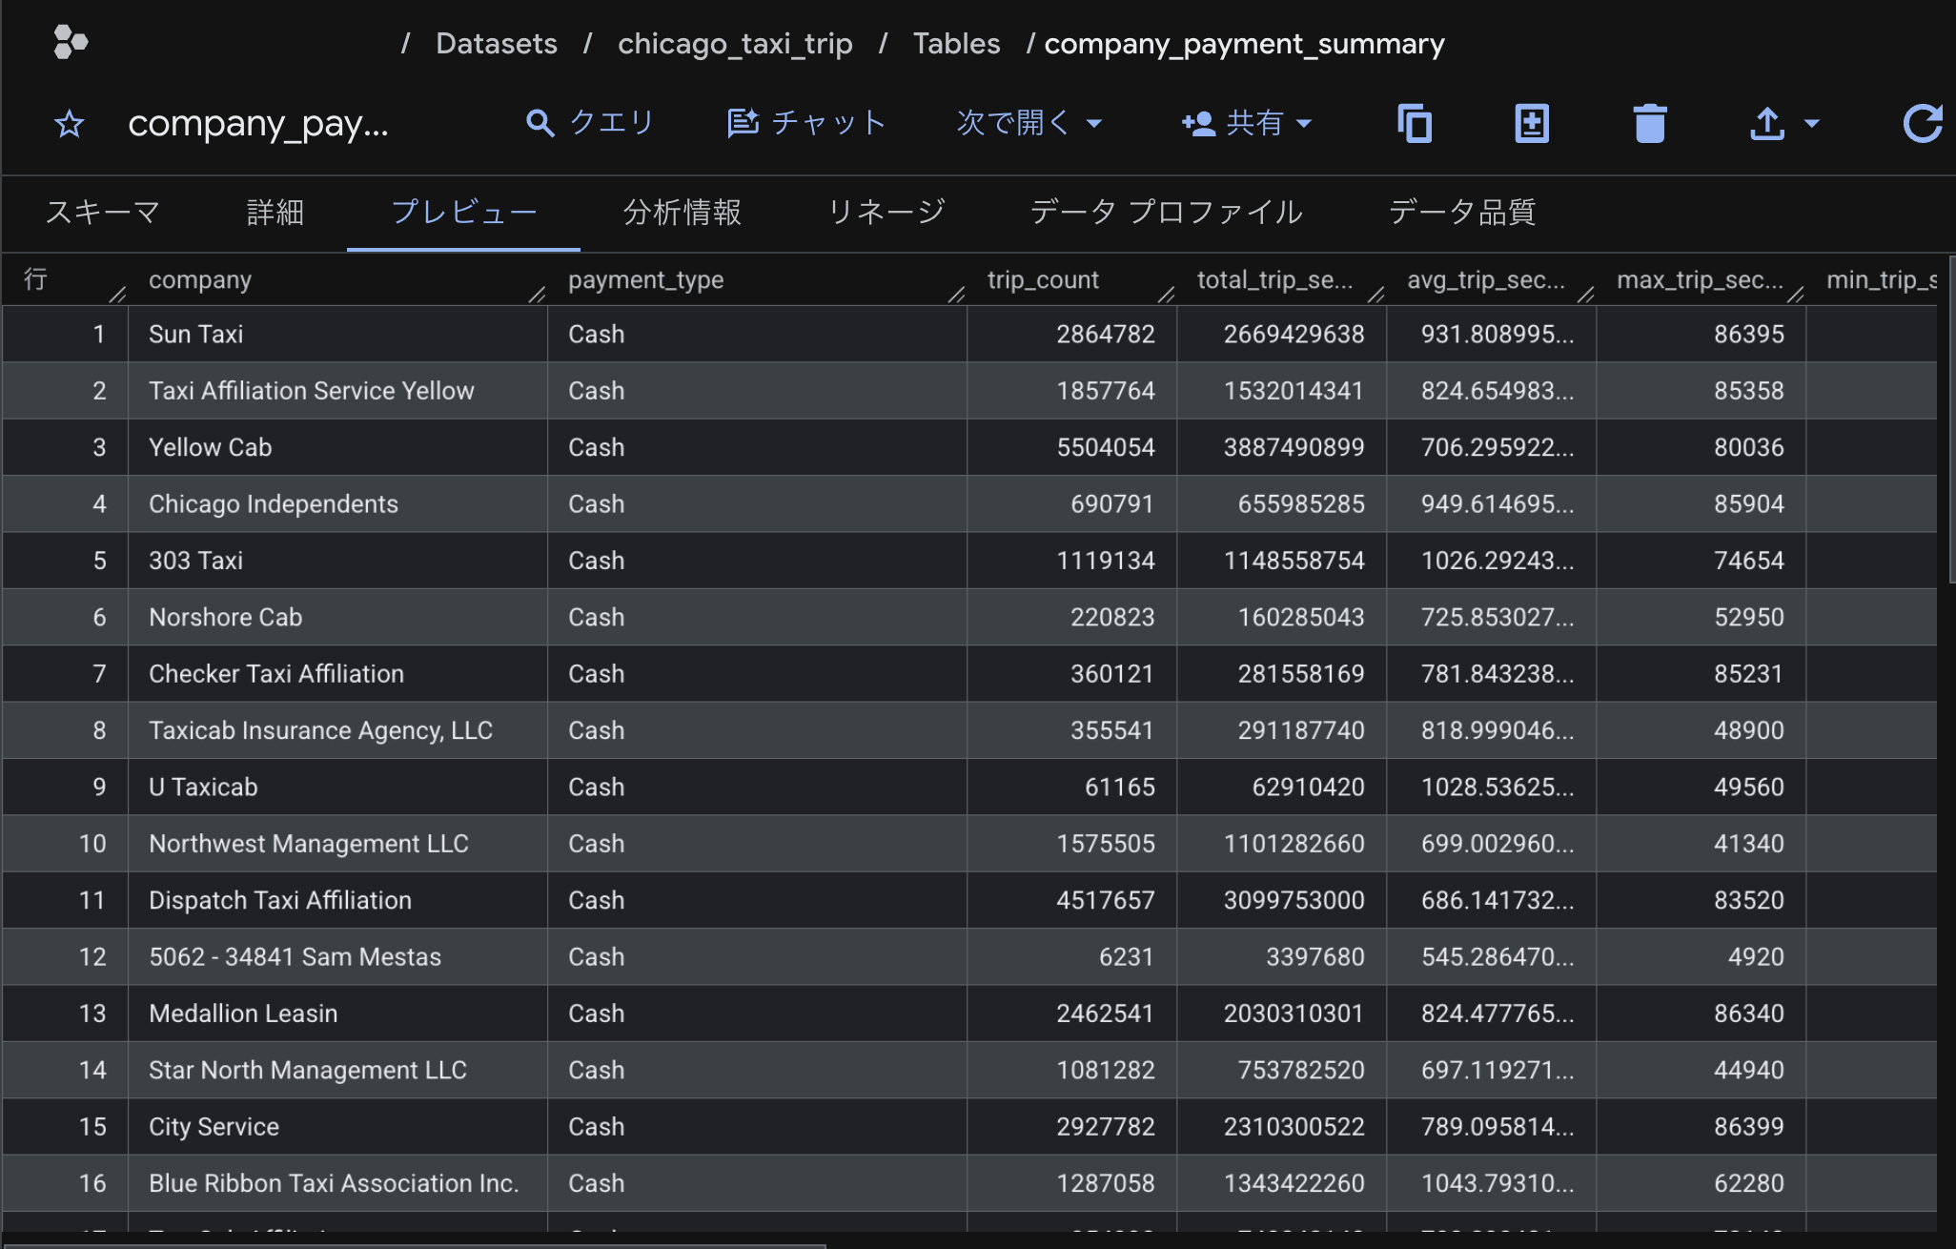Viewport: 1956px width, 1249px height.
Task: Open the チャット chat button
Action: point(806,123)
